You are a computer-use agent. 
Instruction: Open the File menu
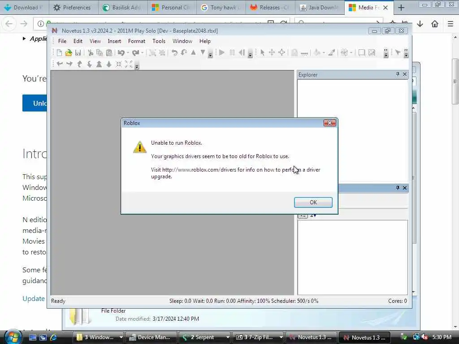[62, 41]
